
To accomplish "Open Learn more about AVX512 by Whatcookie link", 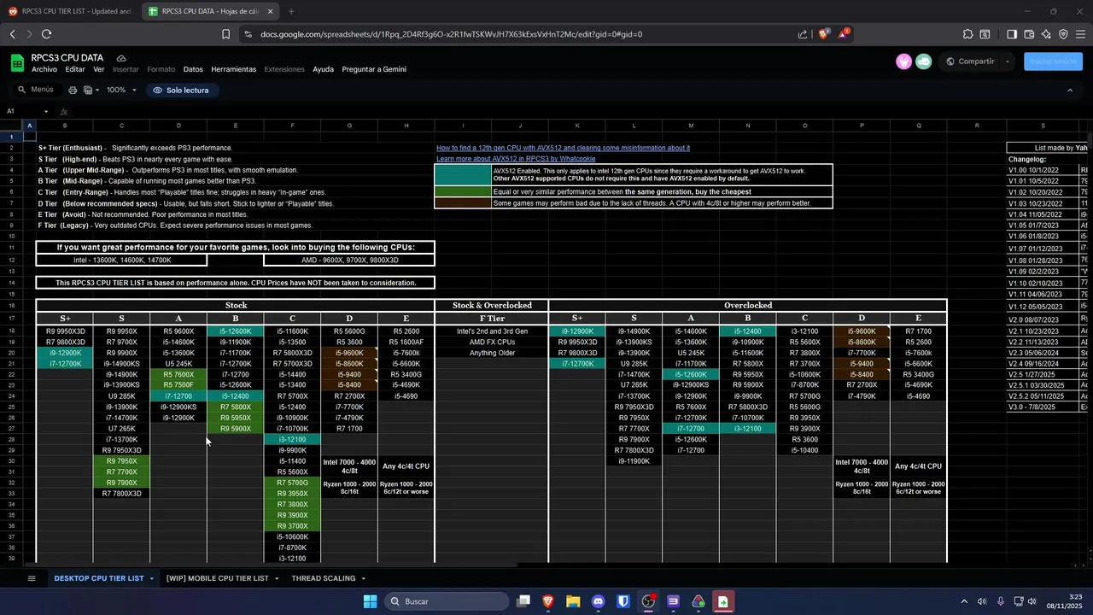I will click(x=516, y=159).
